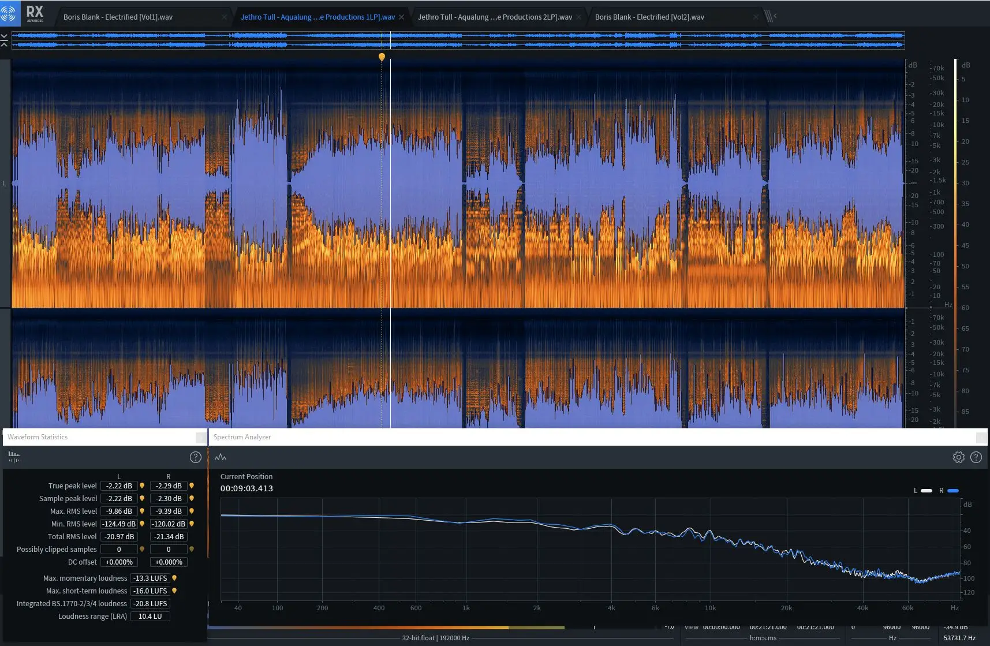Toggle the L channel legend swatch

click(x=926, y=491)
